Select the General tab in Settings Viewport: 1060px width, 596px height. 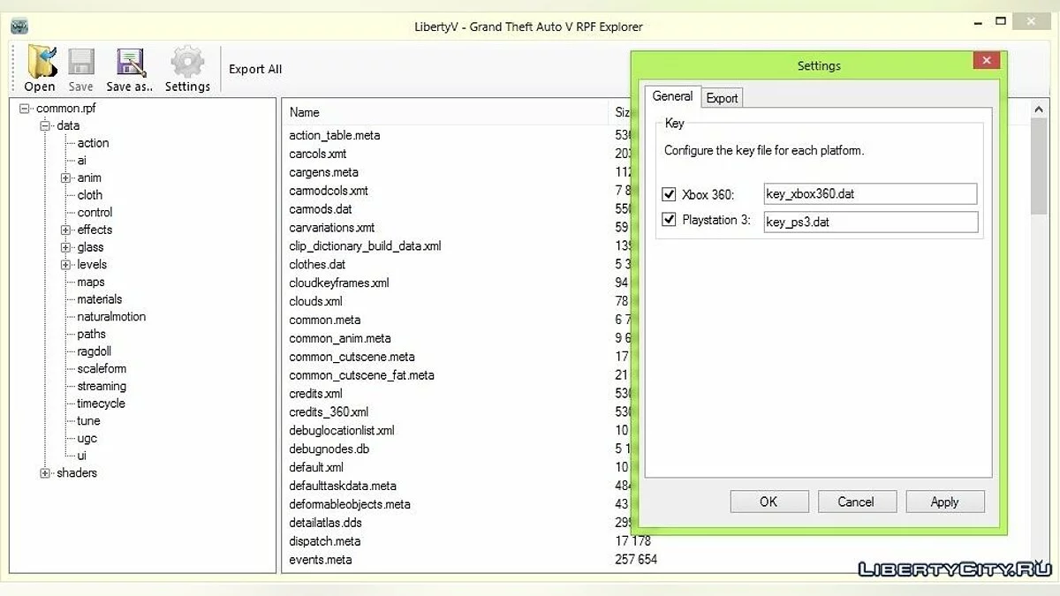pyautogui.click(x=672, y=96)
